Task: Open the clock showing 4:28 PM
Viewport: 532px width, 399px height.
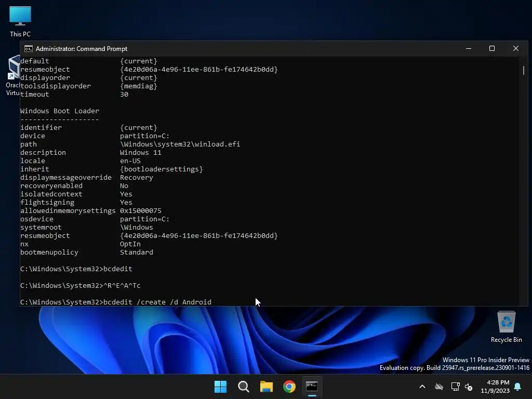Action: pyautogui.click(x=495, y=387)
